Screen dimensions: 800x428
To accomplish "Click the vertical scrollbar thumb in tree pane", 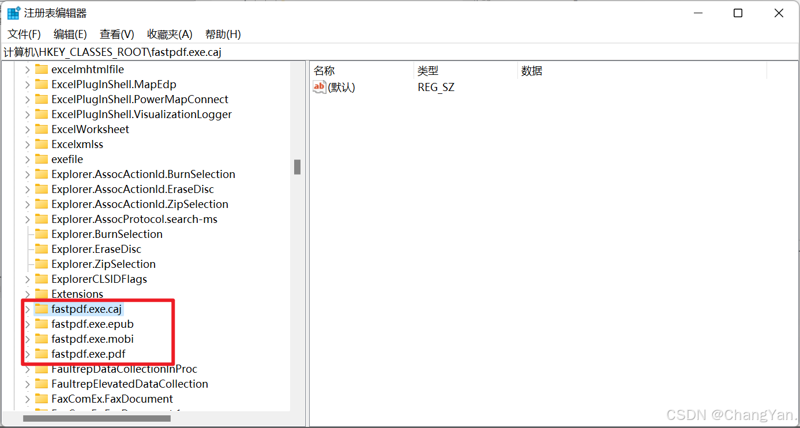I will (297, 167).
